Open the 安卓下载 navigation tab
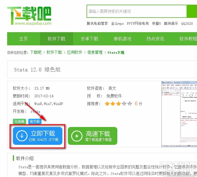The image size is (197, 177). pyautogui.click(x=90, y=39)
